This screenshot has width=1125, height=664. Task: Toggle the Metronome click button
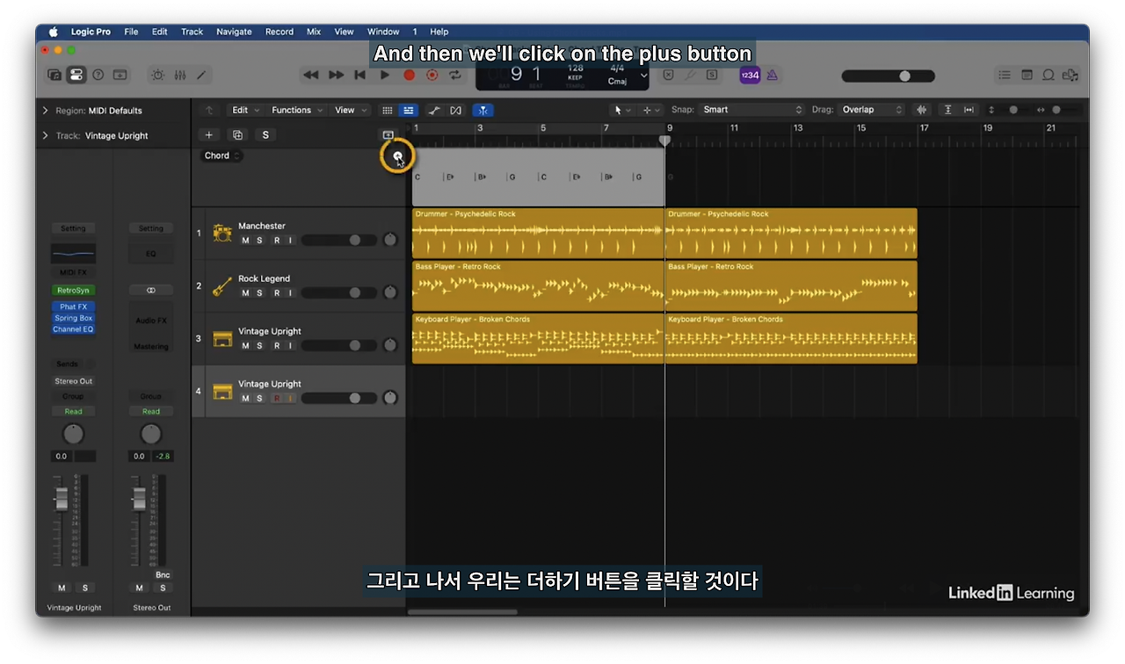click(x=772, y=76)
